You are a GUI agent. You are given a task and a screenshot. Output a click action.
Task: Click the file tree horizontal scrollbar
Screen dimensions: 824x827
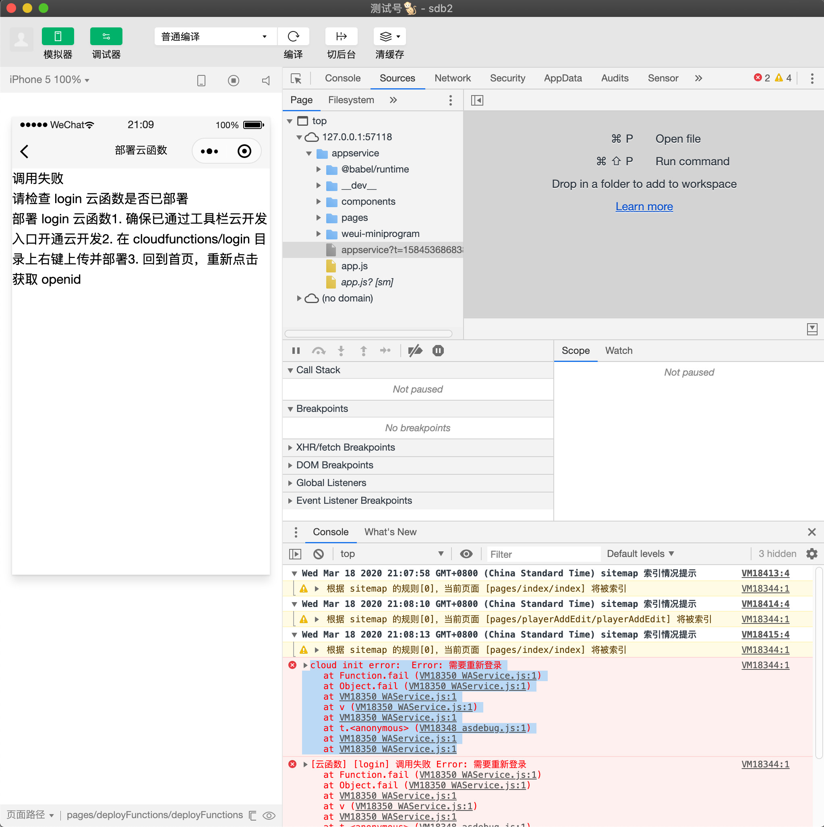(x=368, y=333)
